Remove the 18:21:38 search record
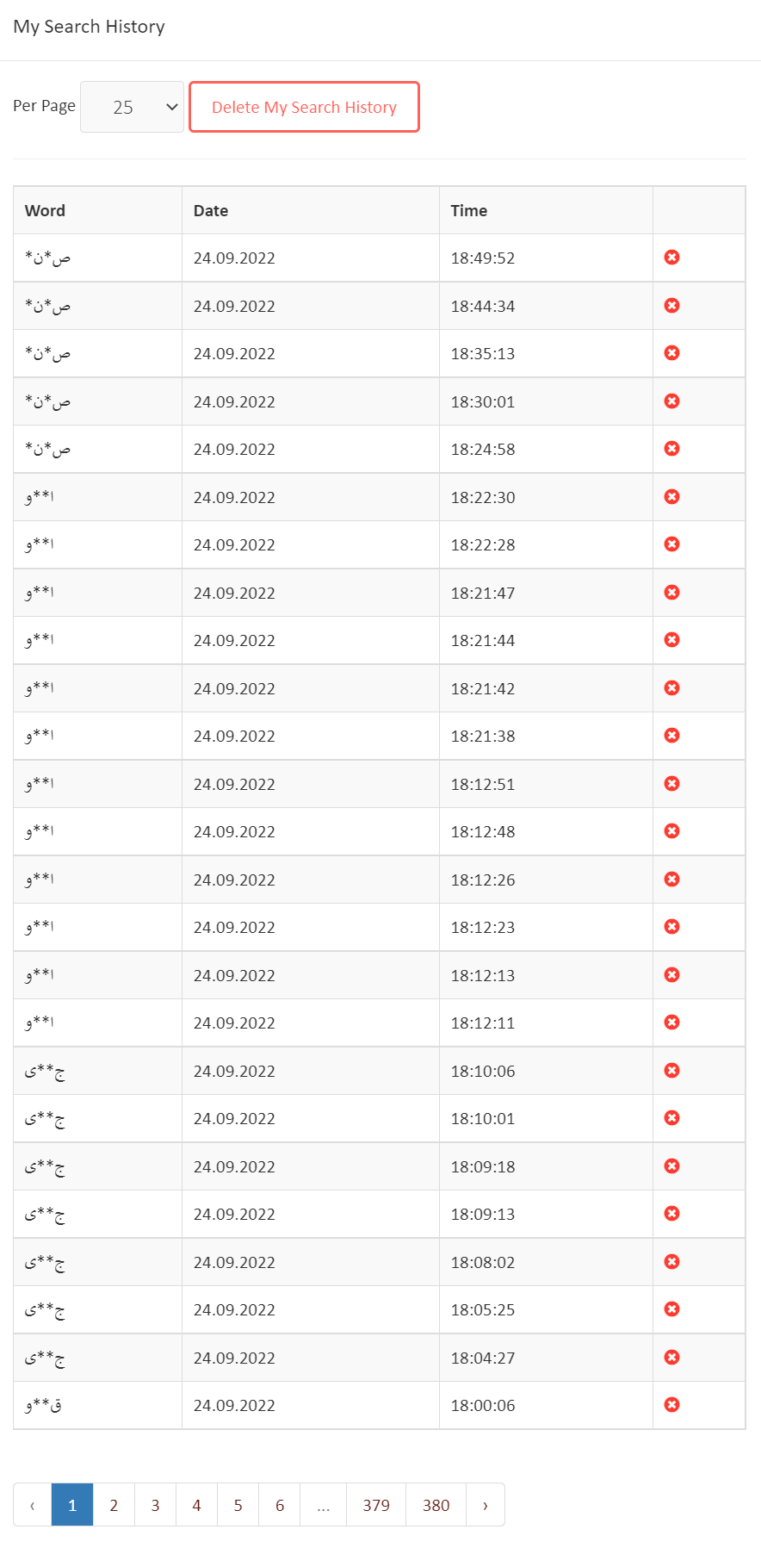Screen dimensions: 761x1548 coord(672,736)
